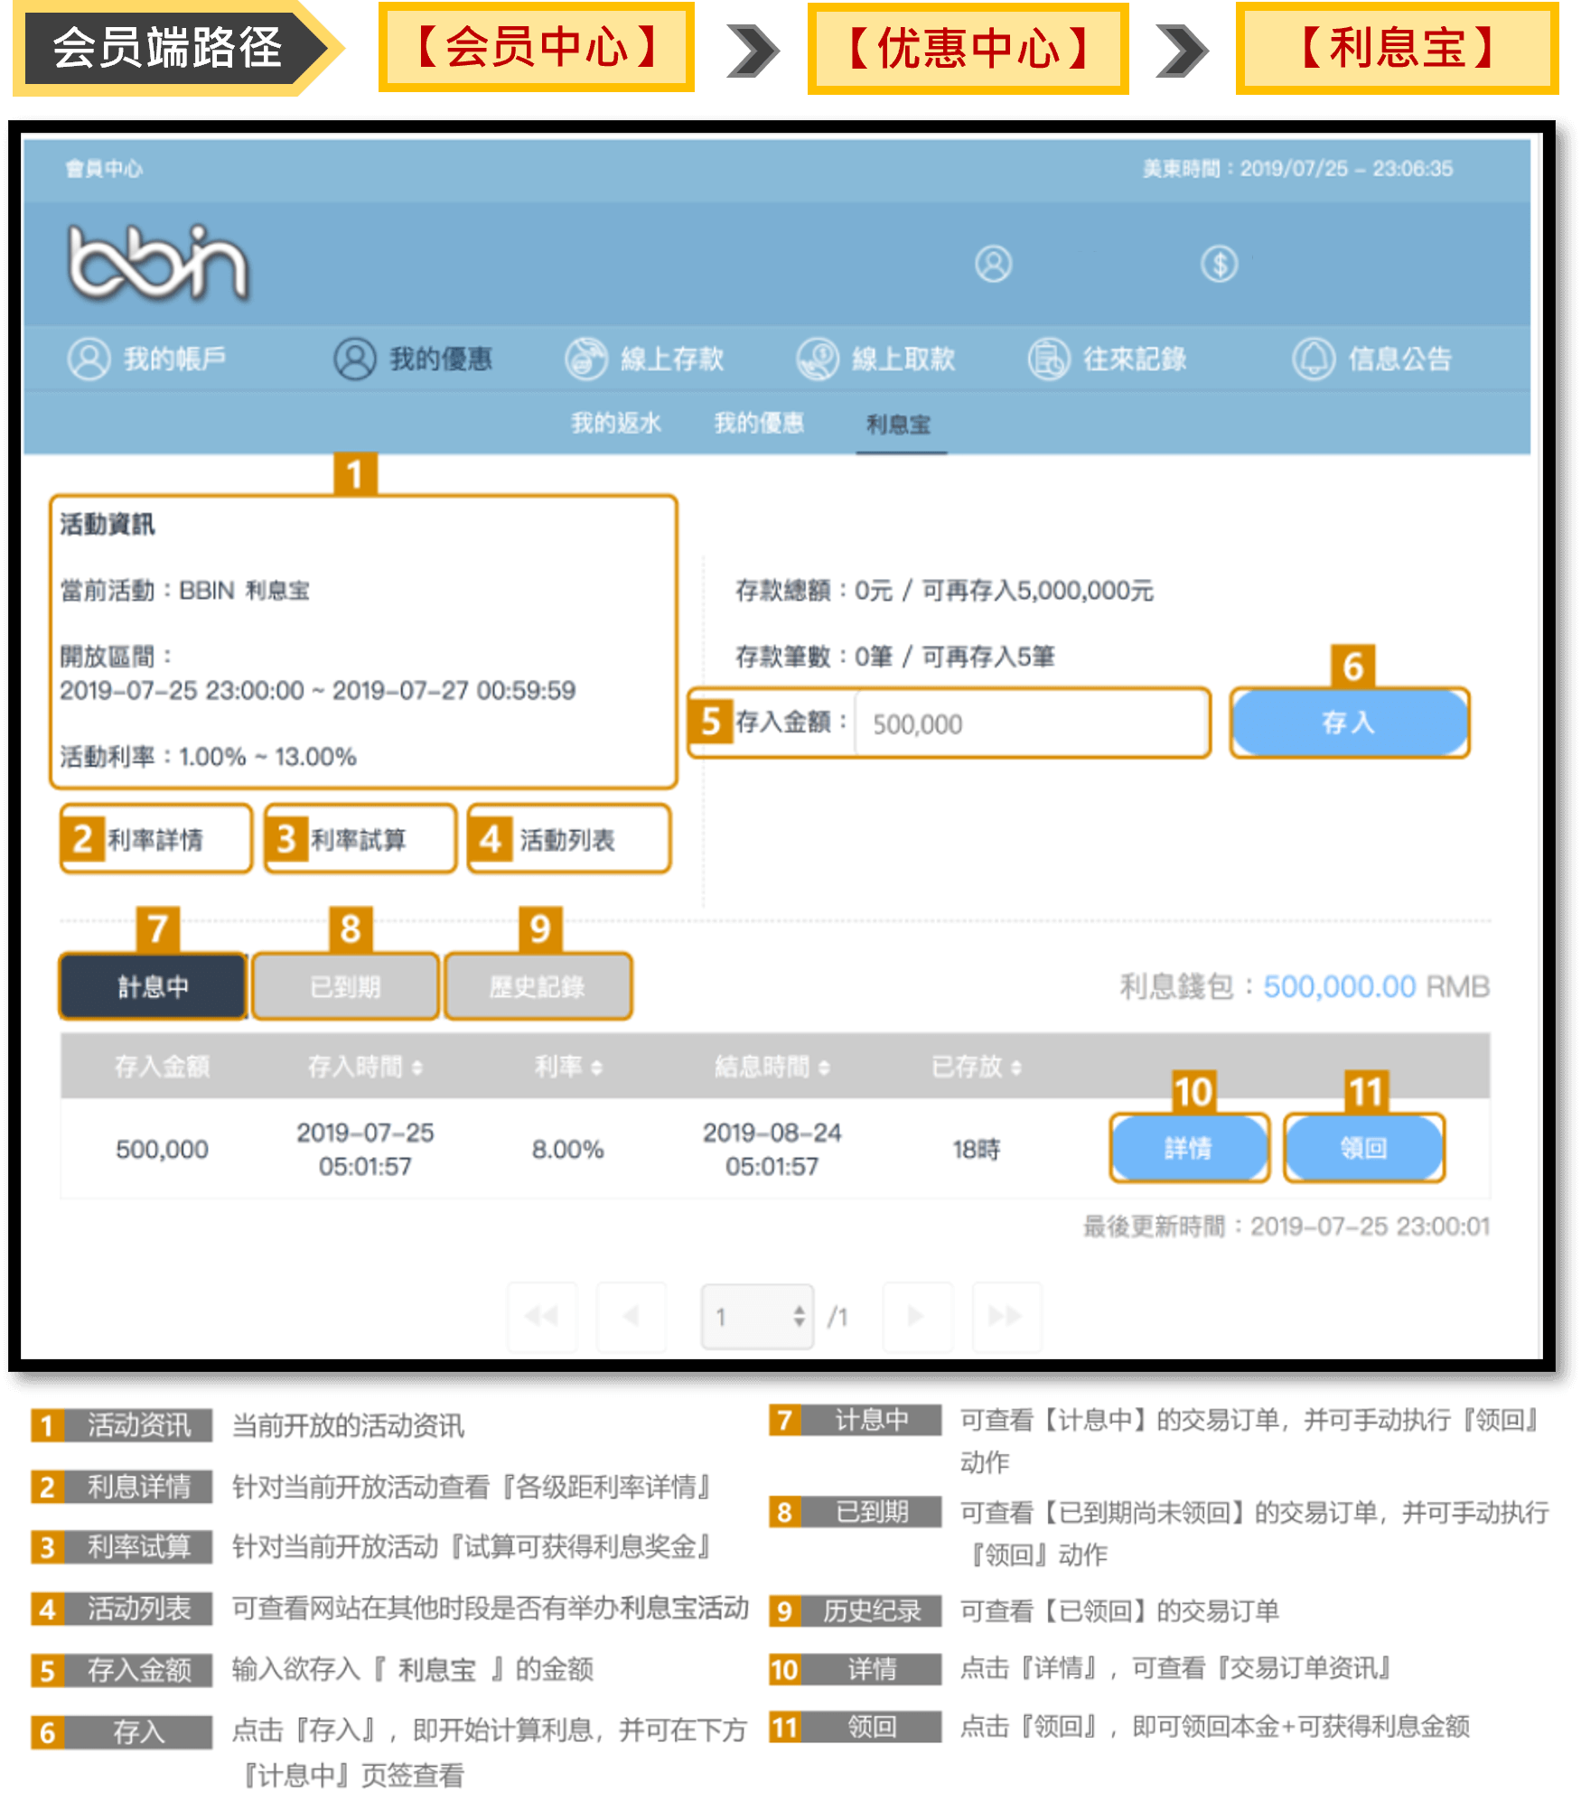Click the 500,000 存入金額 table cell
Screen dimensions: 1581x1810
[x=162, y=1149]
